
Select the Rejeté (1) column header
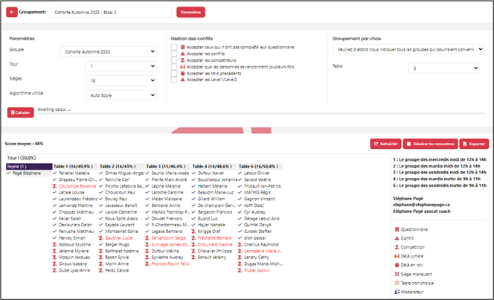tap(28, 166)
